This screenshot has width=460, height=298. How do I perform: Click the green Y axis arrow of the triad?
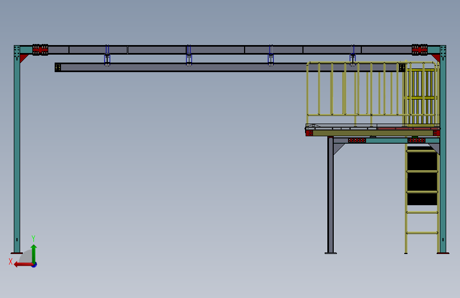[x=34, y=253]
